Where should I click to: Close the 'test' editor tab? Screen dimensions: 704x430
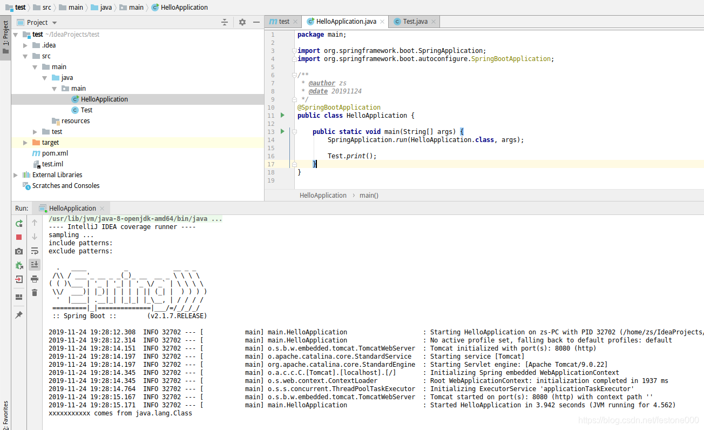[295, 22]
